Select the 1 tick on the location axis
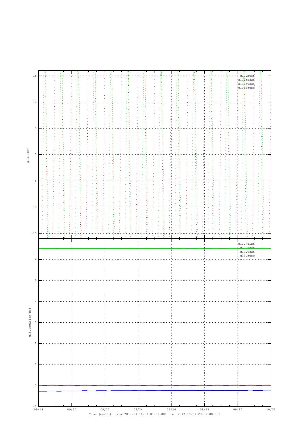305x432 pixels. coord(36,364)
